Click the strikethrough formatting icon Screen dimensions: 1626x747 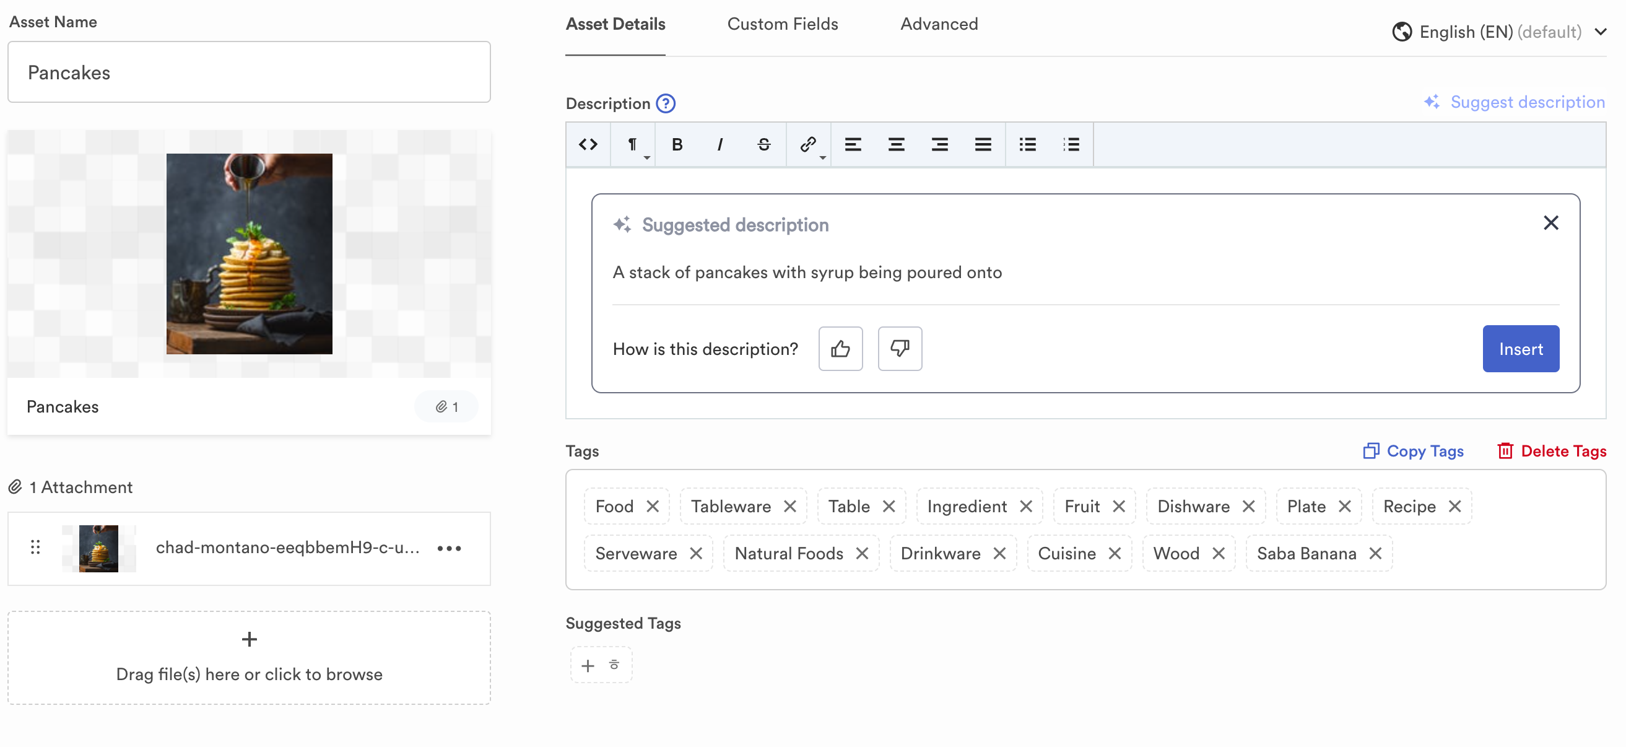click(x=765, y=144)
